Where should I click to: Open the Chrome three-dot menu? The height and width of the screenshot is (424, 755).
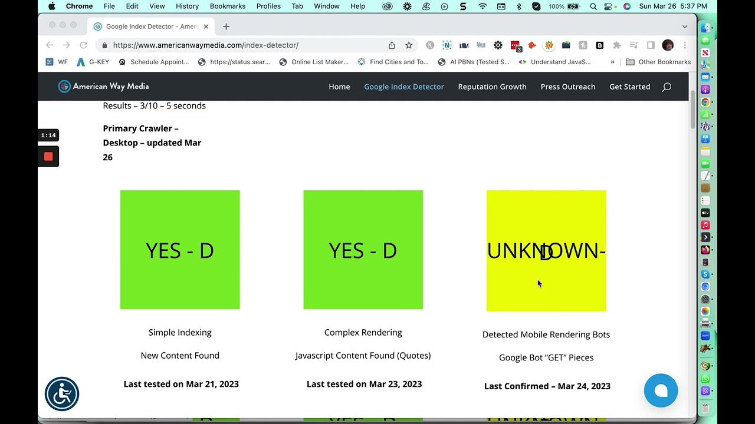click(x=685, y=45)
